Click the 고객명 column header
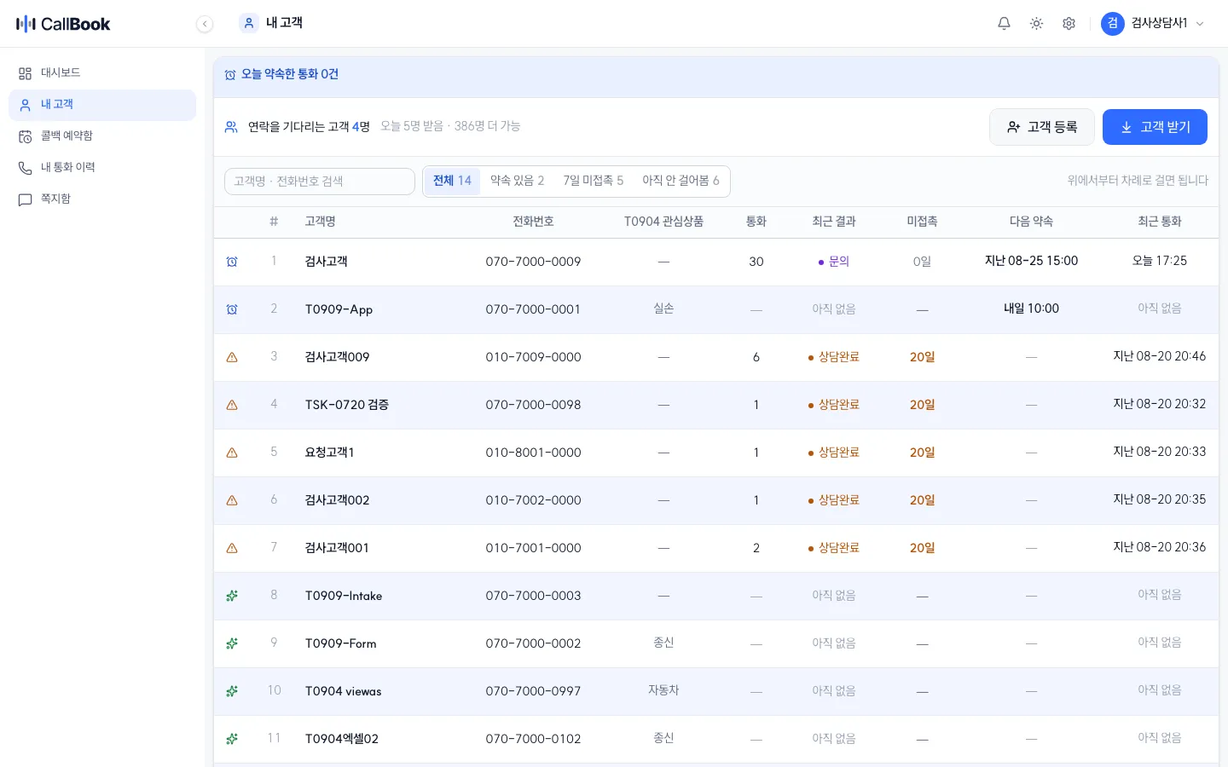 [321, 222]
